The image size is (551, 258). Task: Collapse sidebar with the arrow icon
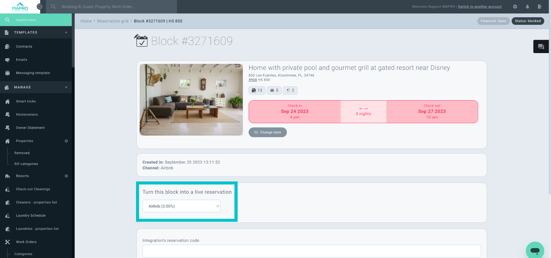(40, 7)
